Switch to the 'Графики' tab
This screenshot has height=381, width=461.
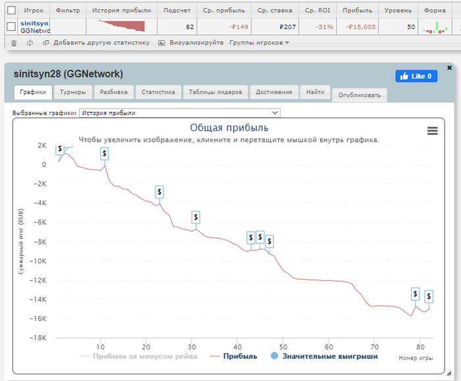click(x=33, y=92)
